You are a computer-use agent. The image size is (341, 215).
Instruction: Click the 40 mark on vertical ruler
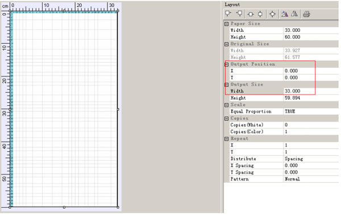pyautogui.click(x=5, y=146)
